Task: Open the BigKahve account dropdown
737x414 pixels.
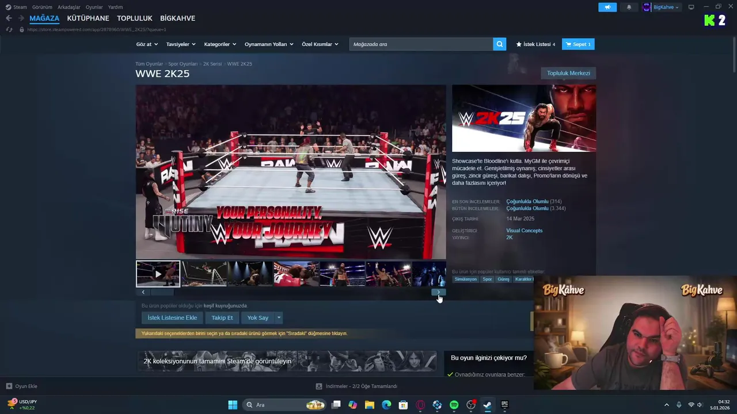Action: click(661, 7)
